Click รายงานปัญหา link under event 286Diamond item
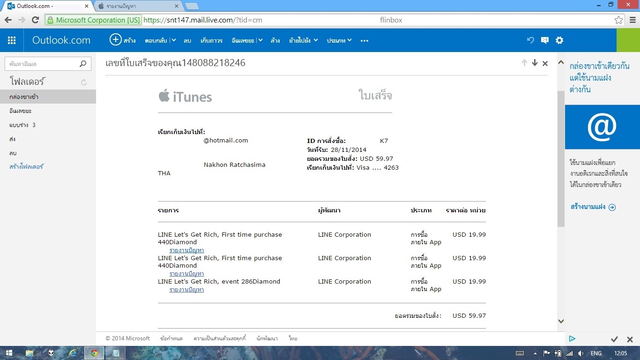 tap(186, 290)
